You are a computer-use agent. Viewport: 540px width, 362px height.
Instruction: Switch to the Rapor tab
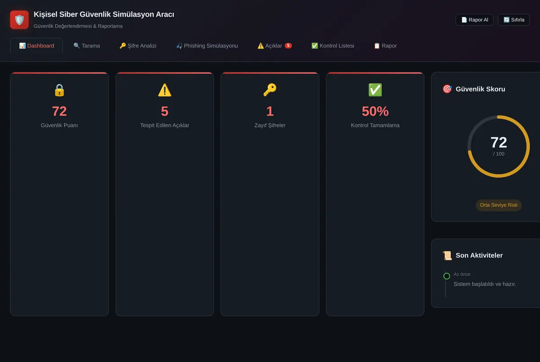click(x=385, y=46)
